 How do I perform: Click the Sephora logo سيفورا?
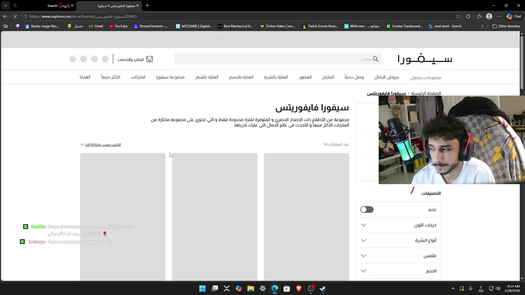425,59
